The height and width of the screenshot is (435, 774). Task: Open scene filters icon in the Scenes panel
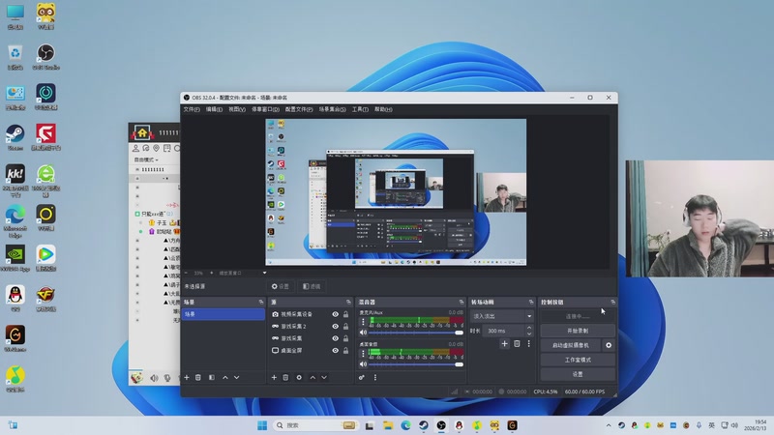212,377
